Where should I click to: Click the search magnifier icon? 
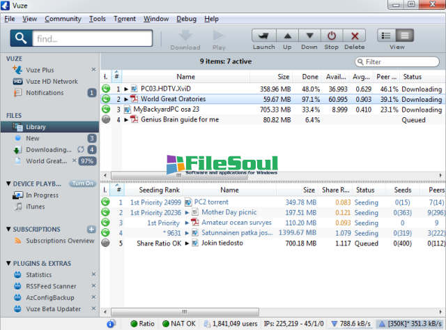click(x=21, y=38)
